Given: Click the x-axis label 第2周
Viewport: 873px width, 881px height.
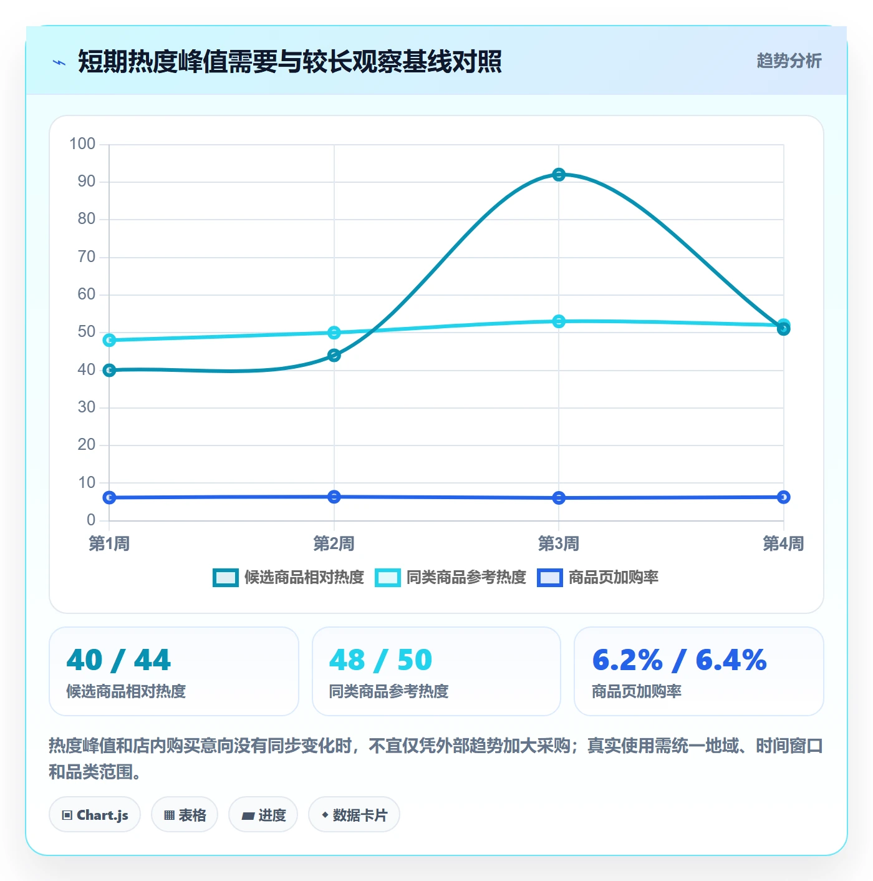Looking at the screenshot, I should coord(334,543).
